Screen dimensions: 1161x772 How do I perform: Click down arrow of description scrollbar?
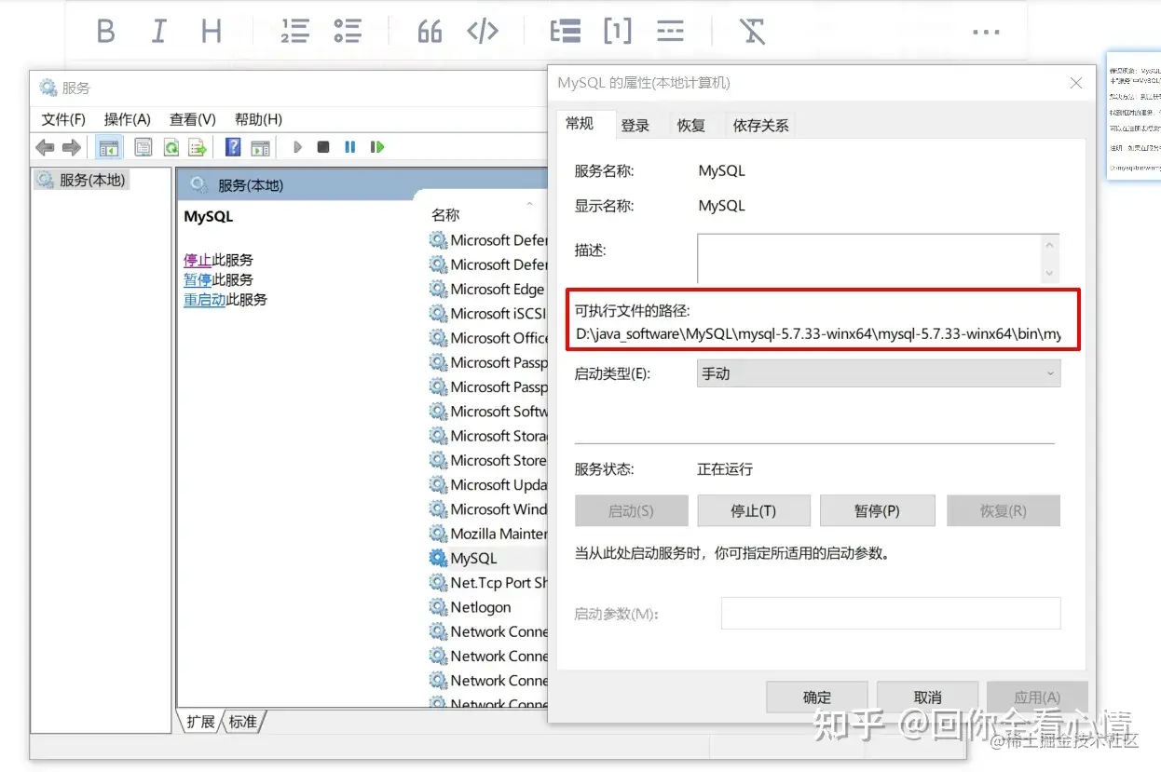(1051, 273)
